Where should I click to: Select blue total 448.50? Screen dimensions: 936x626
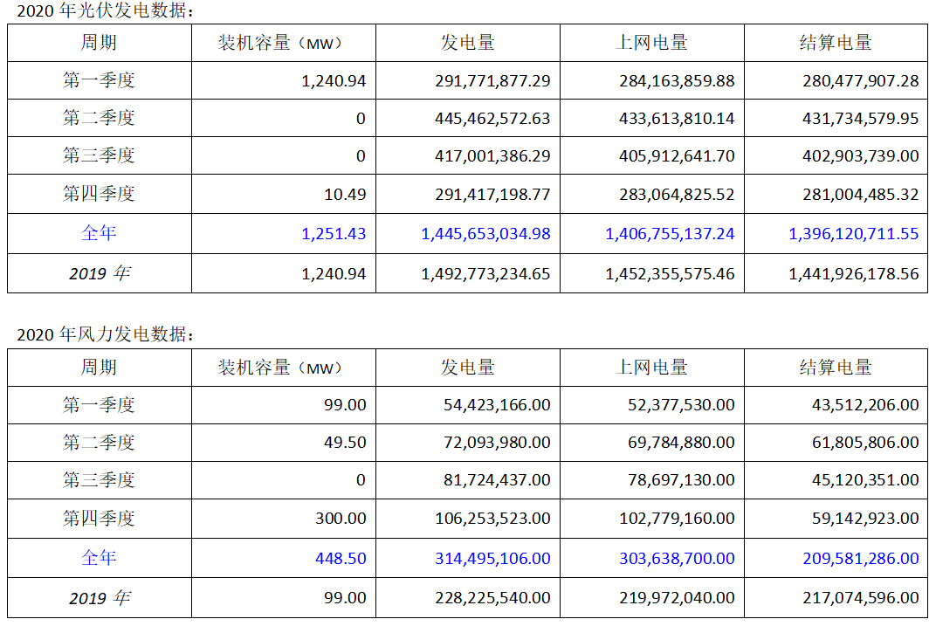point(341,558)
